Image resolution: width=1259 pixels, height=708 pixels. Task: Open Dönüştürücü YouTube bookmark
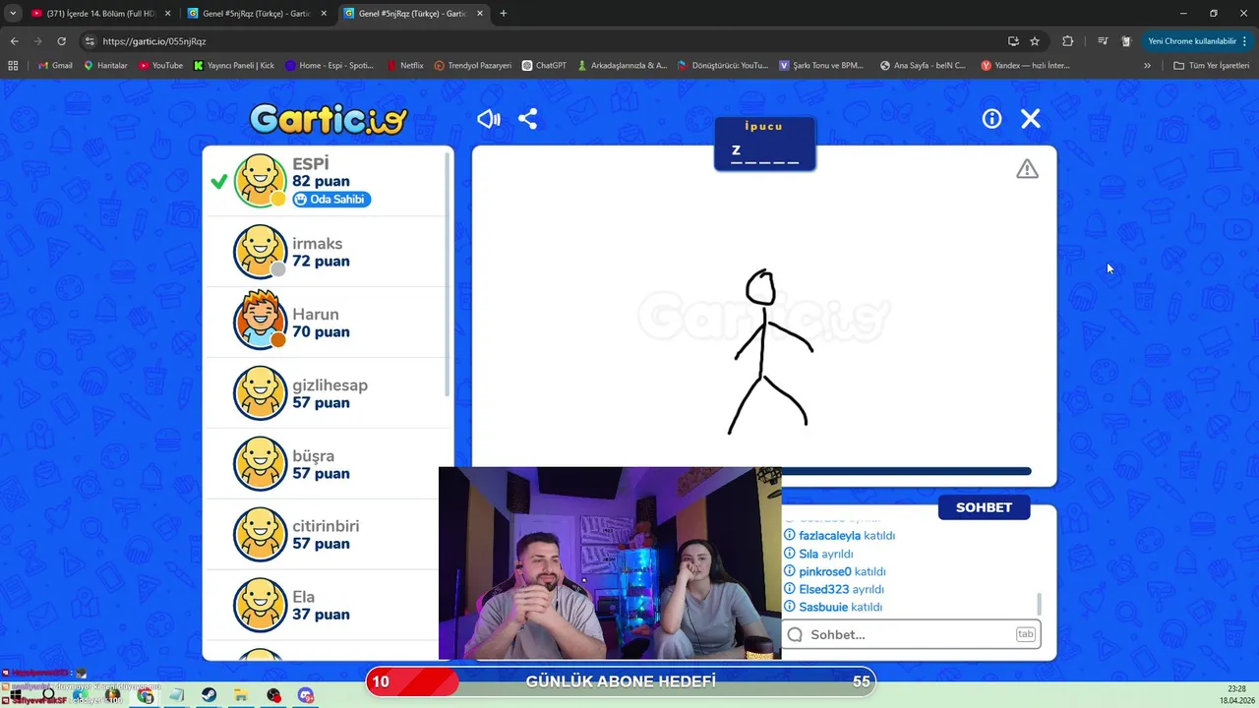click(722, 65)
